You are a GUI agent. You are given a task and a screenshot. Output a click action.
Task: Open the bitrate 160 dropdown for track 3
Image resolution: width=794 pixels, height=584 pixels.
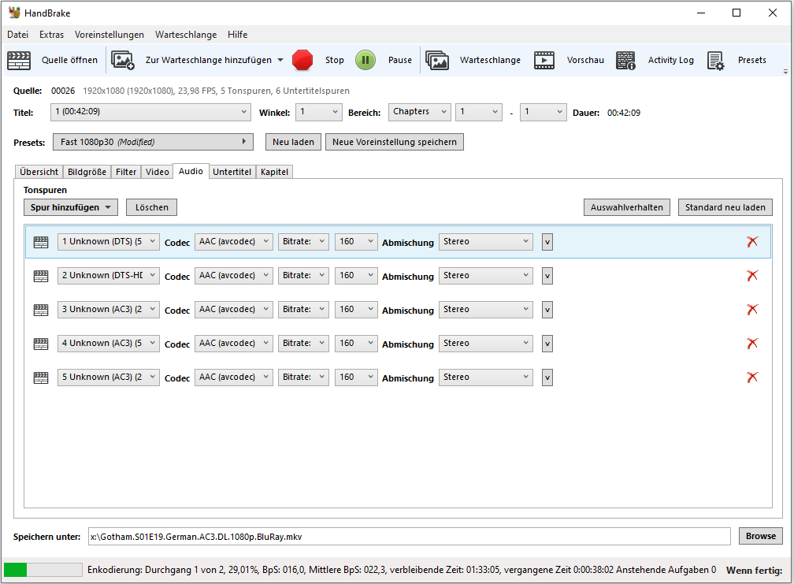tap(356, 310)
